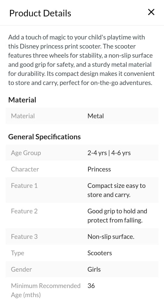Select the Compact size easy to store text
The height and width of the screenshot is (302, 164).
point(116,190)
